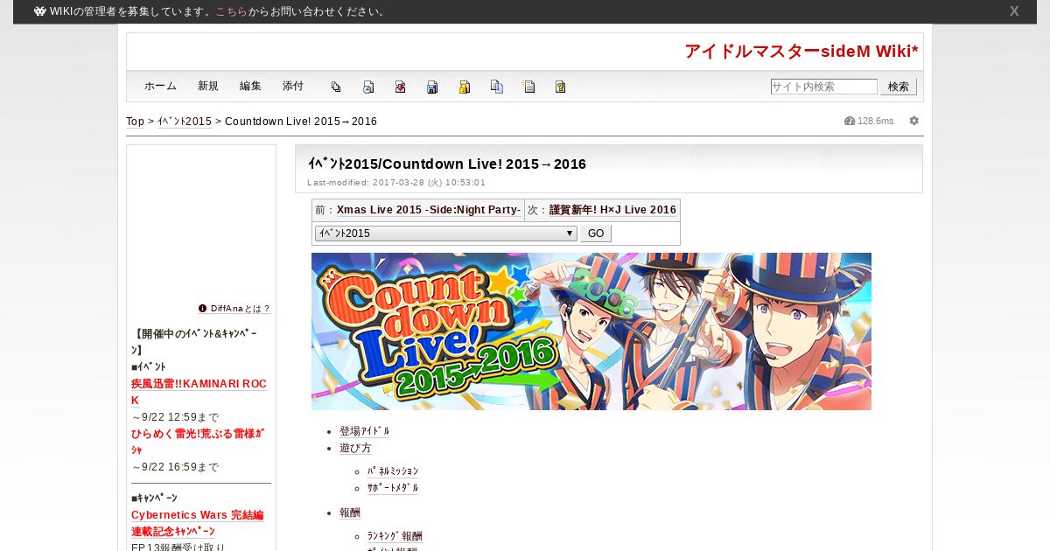Click the page heading ｲﾍﾞﾝﾄ2015/Countdown Live! 2015→2016
This screenshot has height=551, width=1050.
tap(447, 164)
